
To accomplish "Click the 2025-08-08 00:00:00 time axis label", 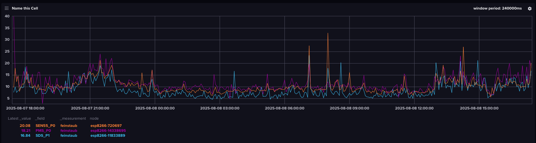I will pos(155,108).
